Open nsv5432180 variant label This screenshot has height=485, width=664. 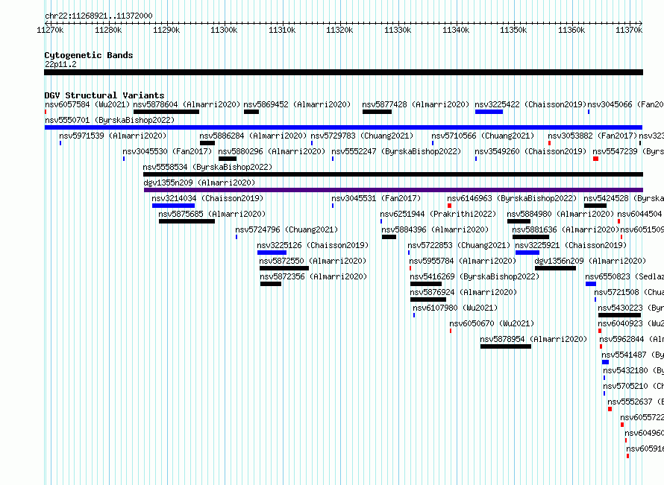633,370
